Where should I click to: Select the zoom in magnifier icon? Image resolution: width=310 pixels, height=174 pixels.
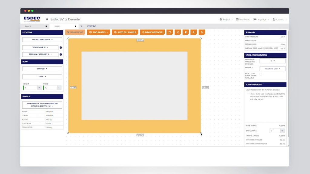tap(193, 32)
